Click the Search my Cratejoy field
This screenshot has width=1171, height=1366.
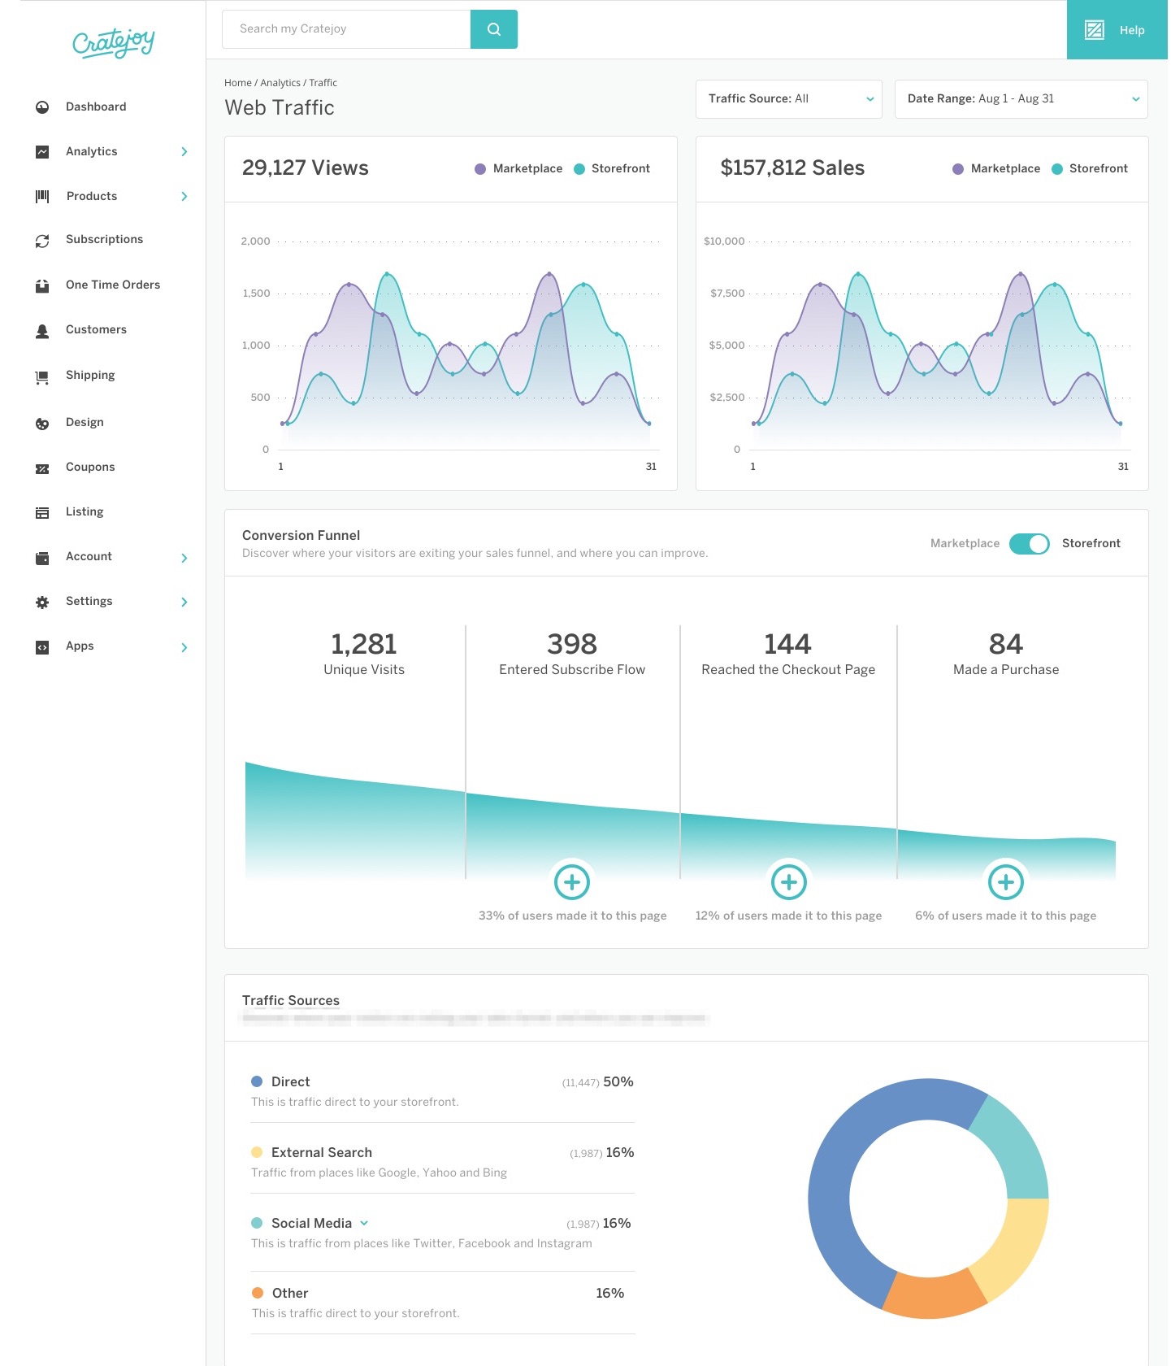[x=346, y=29]
